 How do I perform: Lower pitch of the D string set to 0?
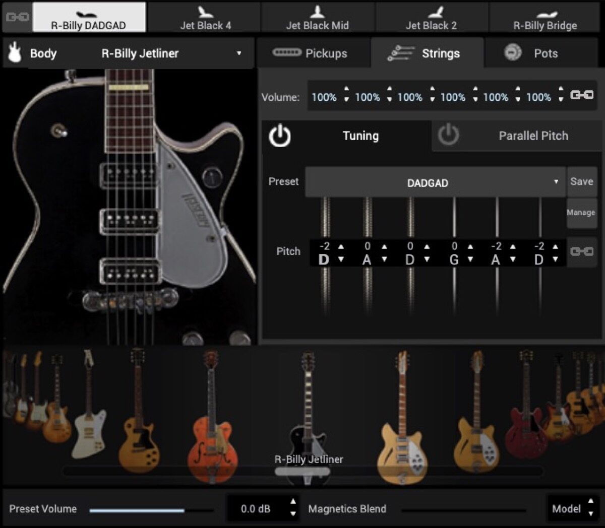[427, 259]
